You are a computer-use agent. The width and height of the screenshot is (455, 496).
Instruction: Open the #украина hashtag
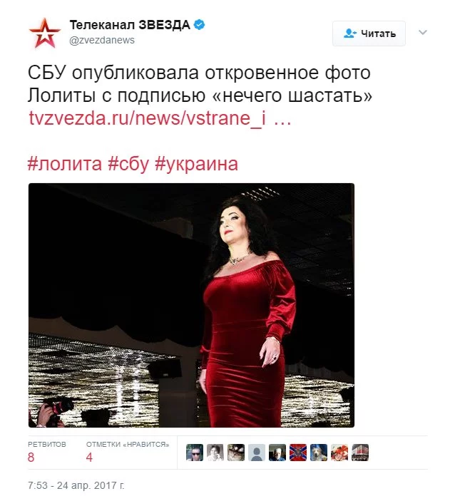[x=196, y=164]
